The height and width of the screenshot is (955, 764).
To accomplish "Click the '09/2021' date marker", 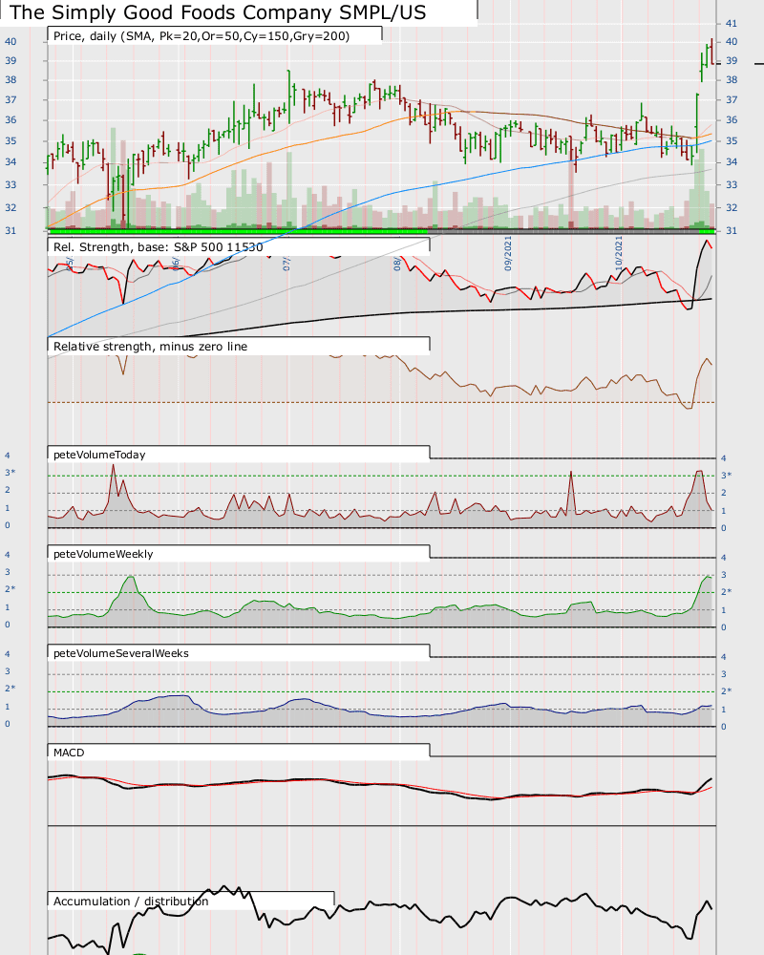I will 508,253.
